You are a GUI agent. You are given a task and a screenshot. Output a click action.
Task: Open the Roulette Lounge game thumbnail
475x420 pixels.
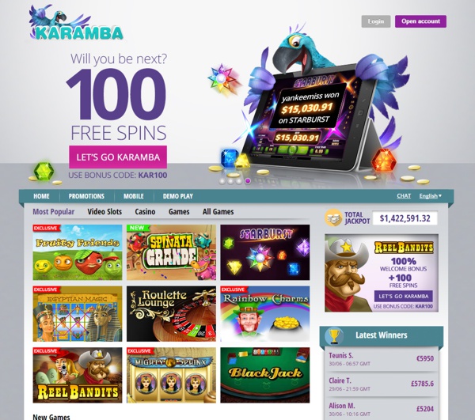(171, 314)
